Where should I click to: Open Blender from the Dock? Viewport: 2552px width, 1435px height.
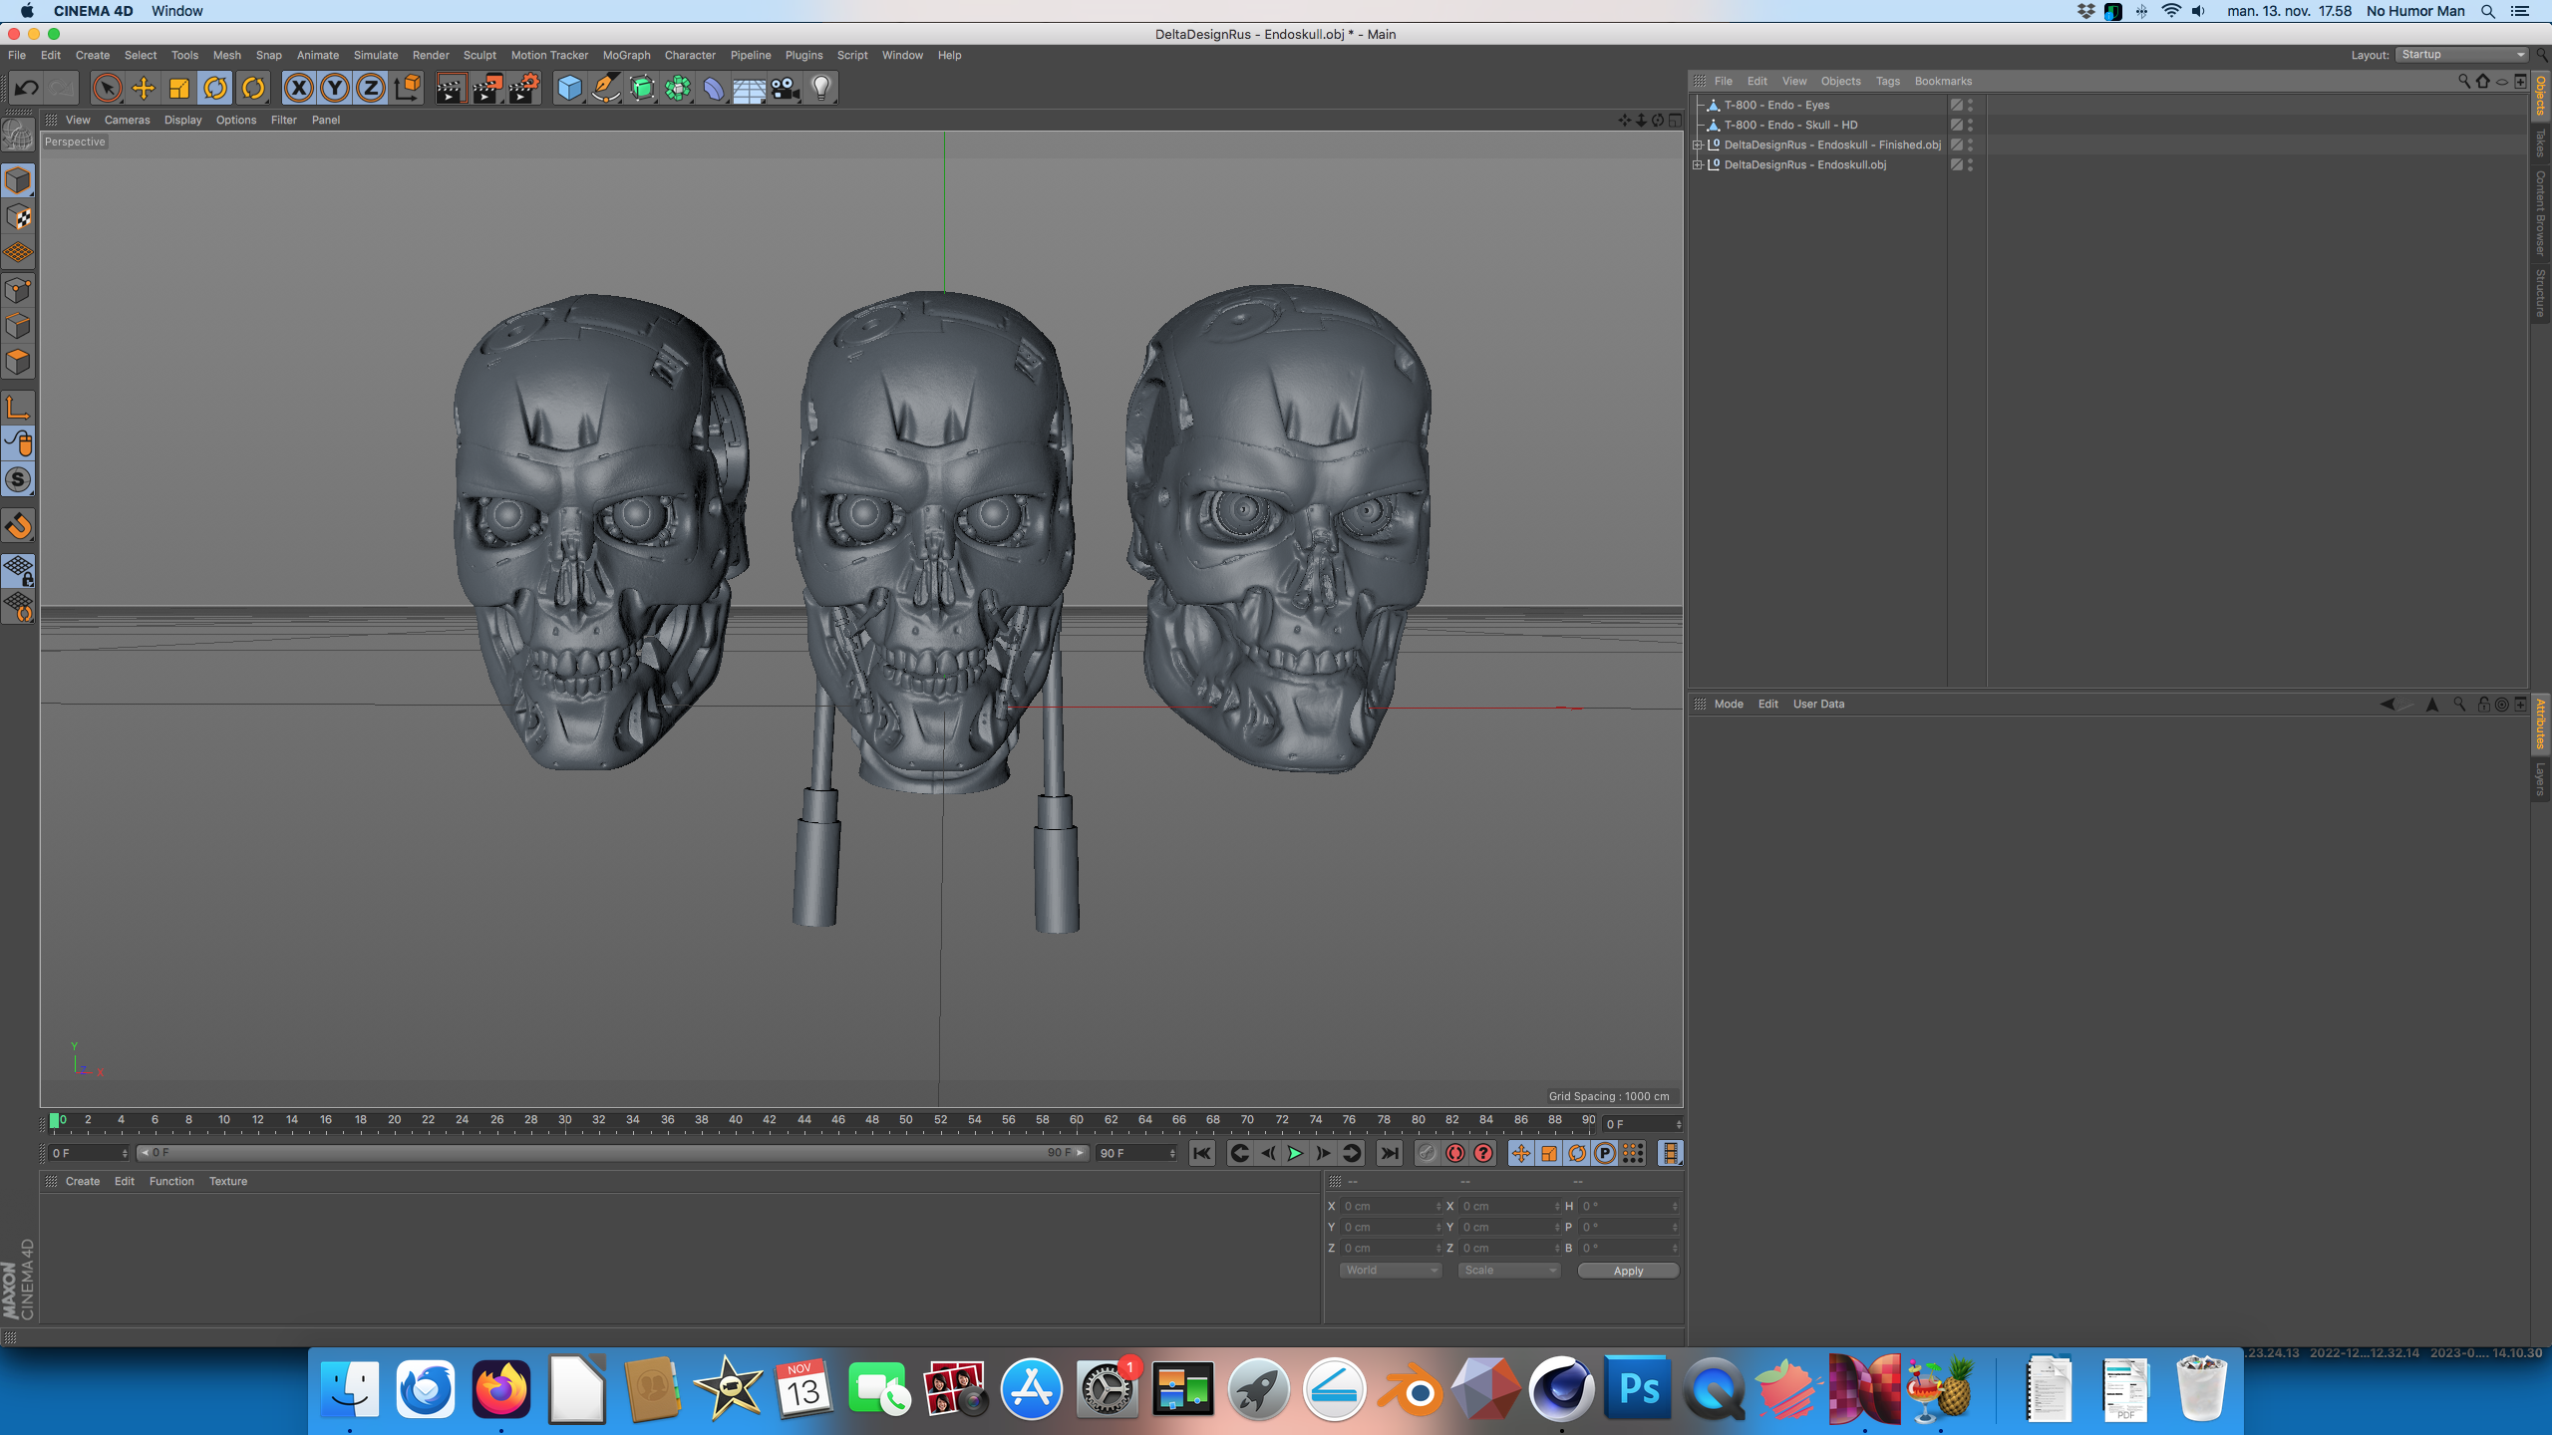1410,1389
